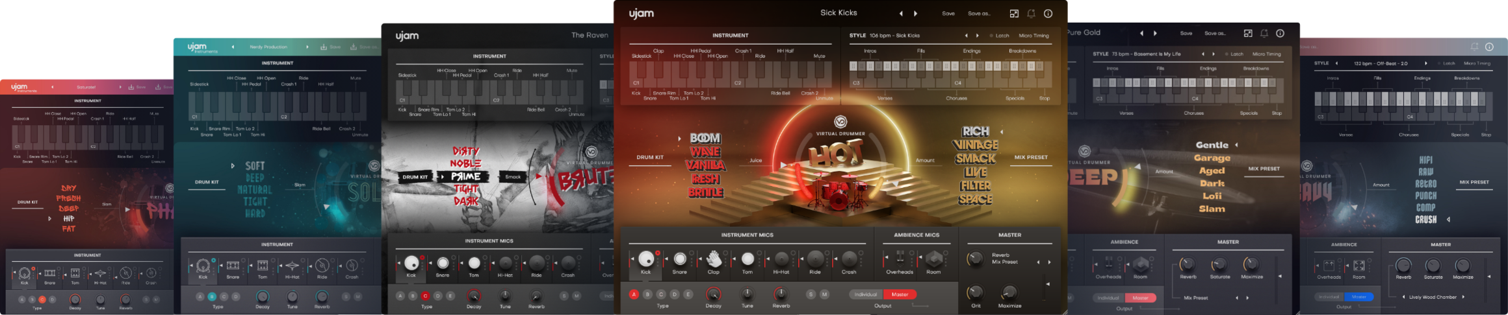
Task: Click Save in DEEP window header
Action: point(1186,33)
